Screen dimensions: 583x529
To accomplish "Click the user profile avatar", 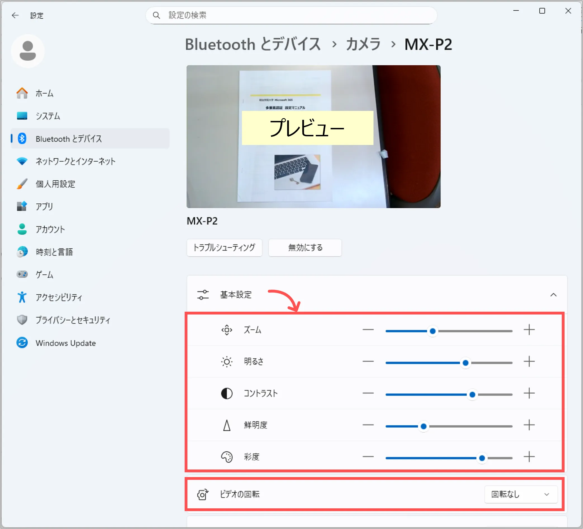I will [x=28, y=51].
